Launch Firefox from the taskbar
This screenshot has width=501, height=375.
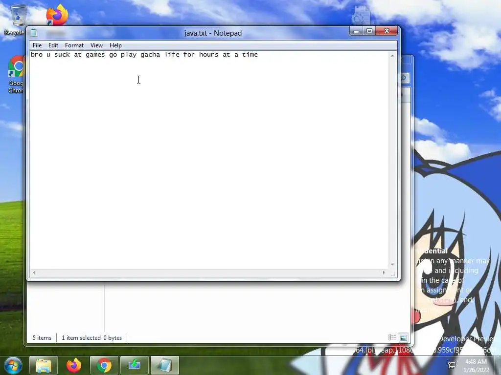(x=74, y=365)
